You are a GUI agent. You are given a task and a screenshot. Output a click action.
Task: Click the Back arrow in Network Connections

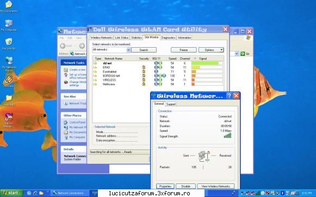(x=63, y=46)
